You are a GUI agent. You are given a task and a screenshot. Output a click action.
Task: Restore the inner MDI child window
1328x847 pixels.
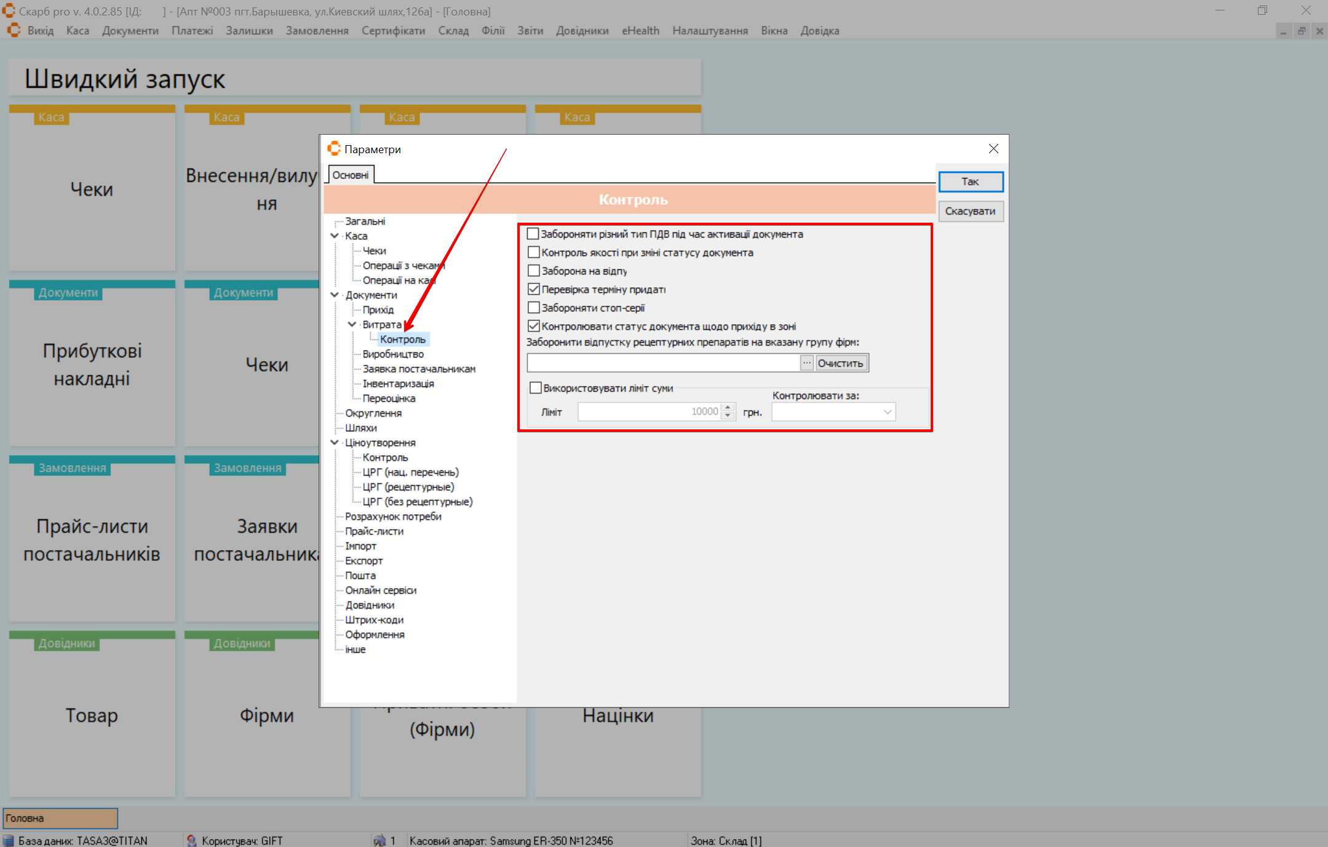click(x=1301, y=31)
